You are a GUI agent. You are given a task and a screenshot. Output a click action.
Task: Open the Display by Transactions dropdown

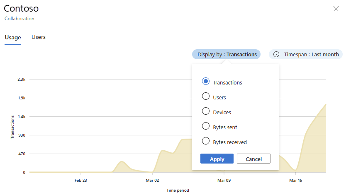pyautogui.click(x=226, y=54)
